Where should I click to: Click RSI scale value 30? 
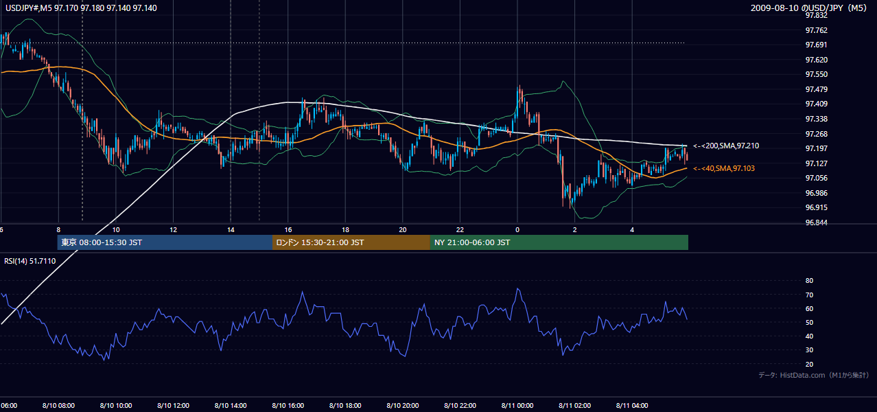coord(810,350)
